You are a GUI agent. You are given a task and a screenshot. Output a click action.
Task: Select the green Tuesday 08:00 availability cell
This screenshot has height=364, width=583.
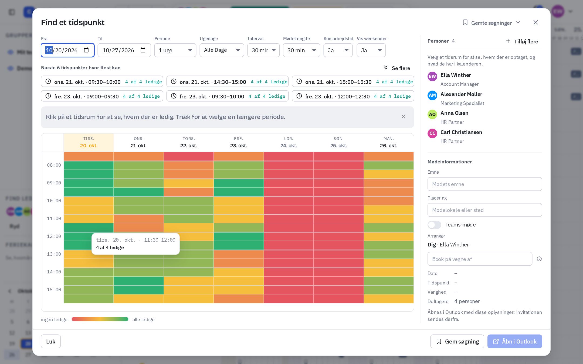89,165
